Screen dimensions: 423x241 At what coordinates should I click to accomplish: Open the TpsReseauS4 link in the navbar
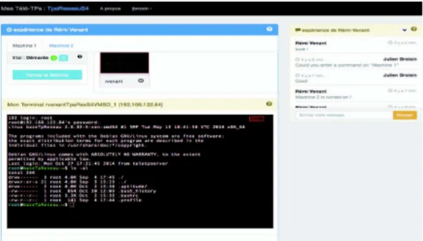[x=68, y=8]
